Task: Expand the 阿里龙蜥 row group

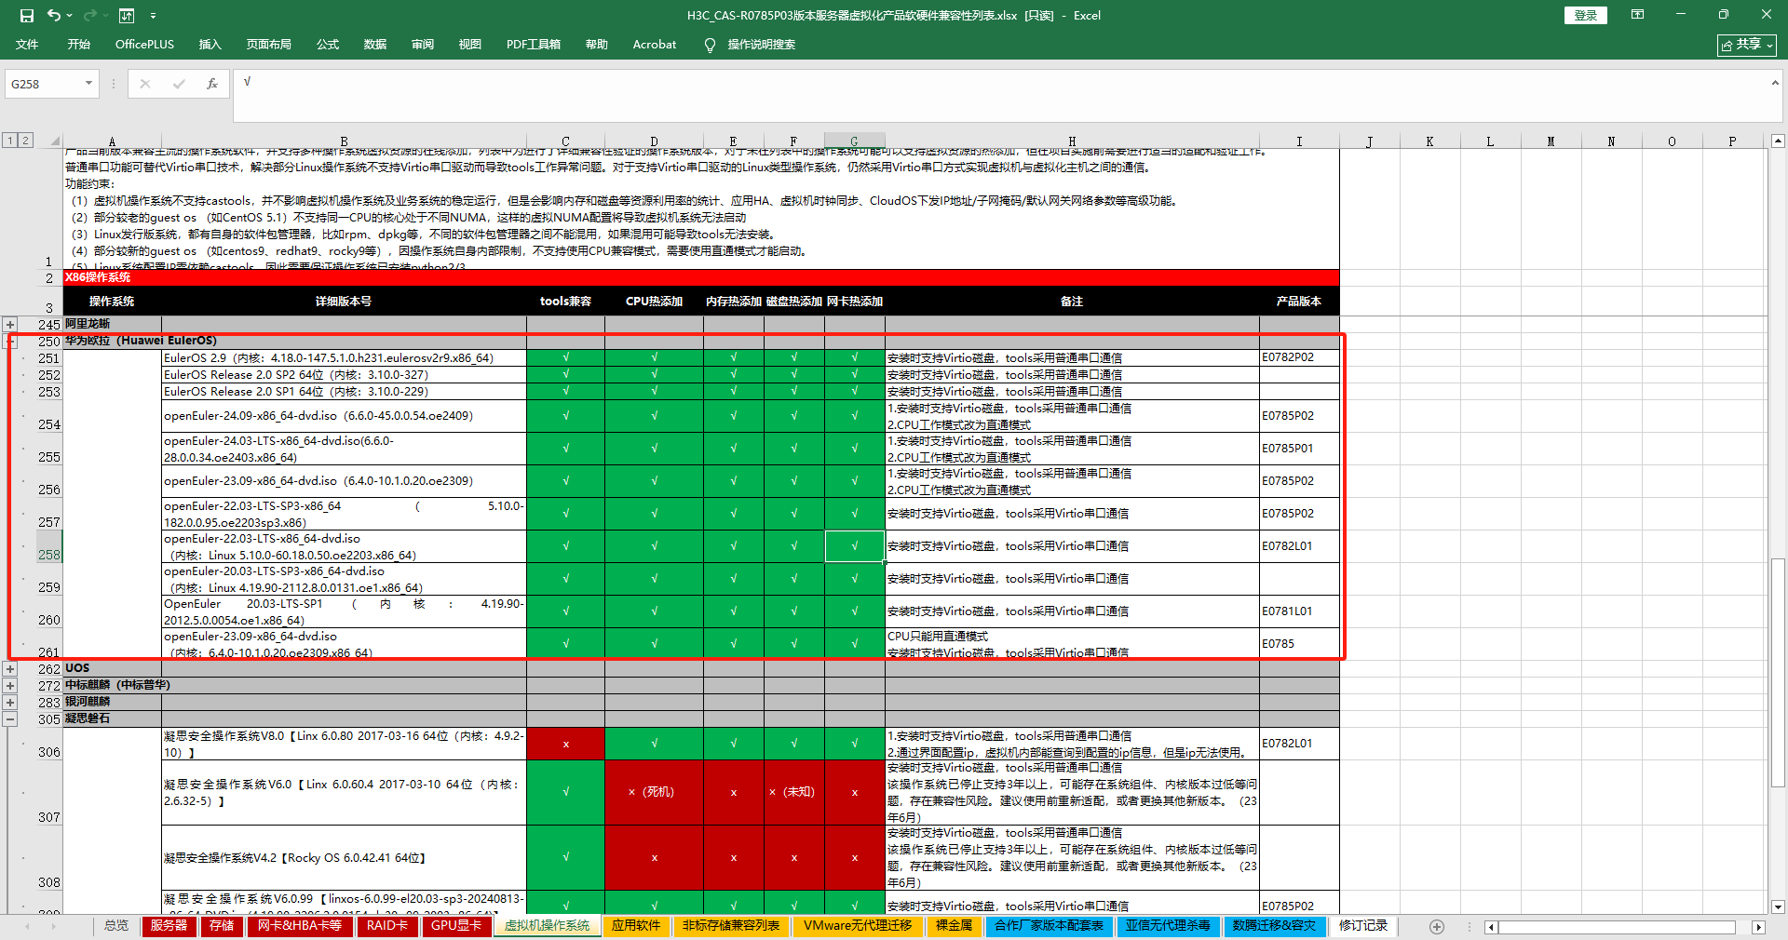Action: coord(10,325)
